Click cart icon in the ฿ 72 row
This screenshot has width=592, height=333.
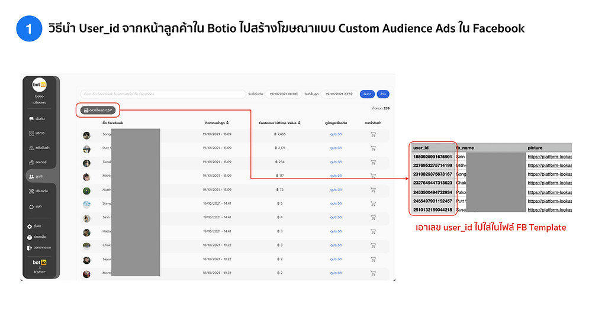pos(373,190)
